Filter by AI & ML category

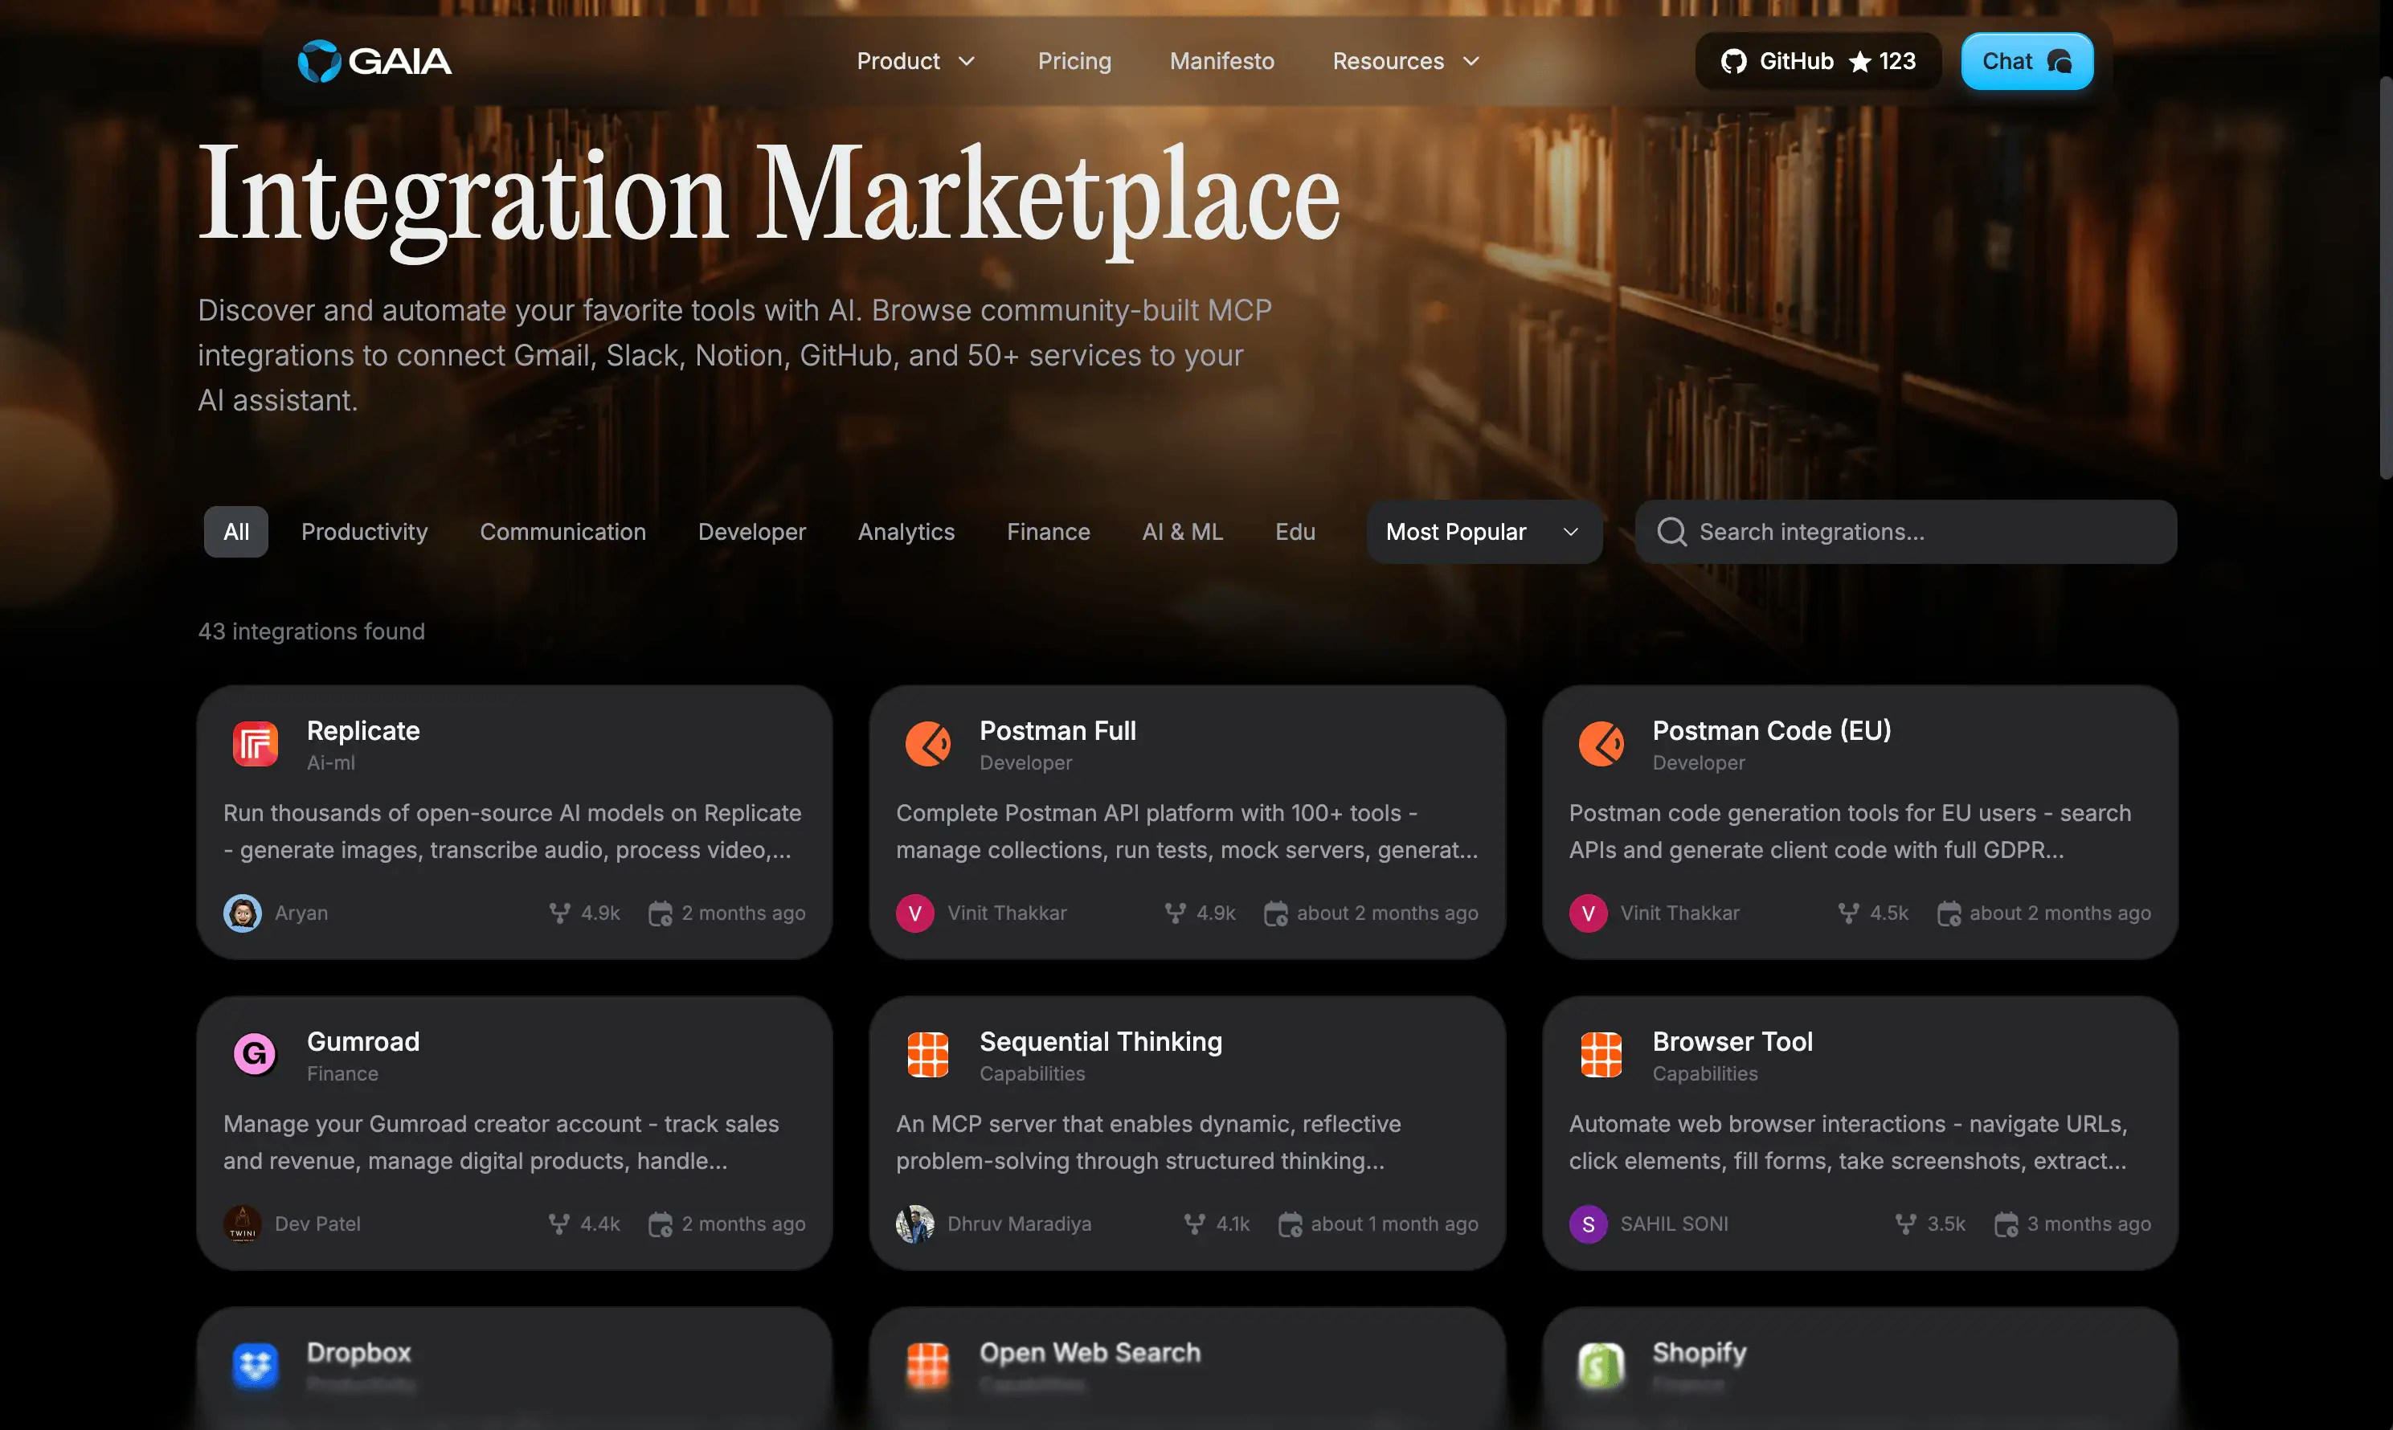point(1181,532)
